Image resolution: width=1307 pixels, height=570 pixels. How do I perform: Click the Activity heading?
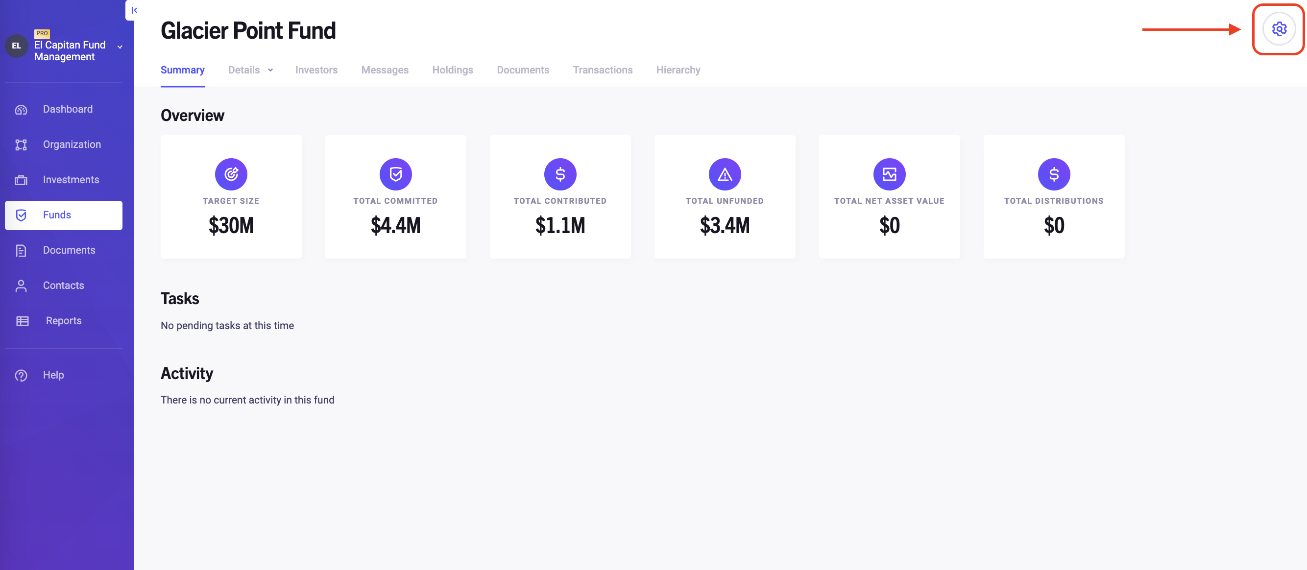click(187, 374)
